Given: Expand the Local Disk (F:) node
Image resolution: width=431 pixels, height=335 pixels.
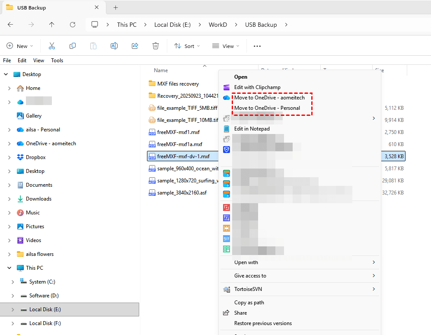Looking at the screenshot, I should coord(13,323).
